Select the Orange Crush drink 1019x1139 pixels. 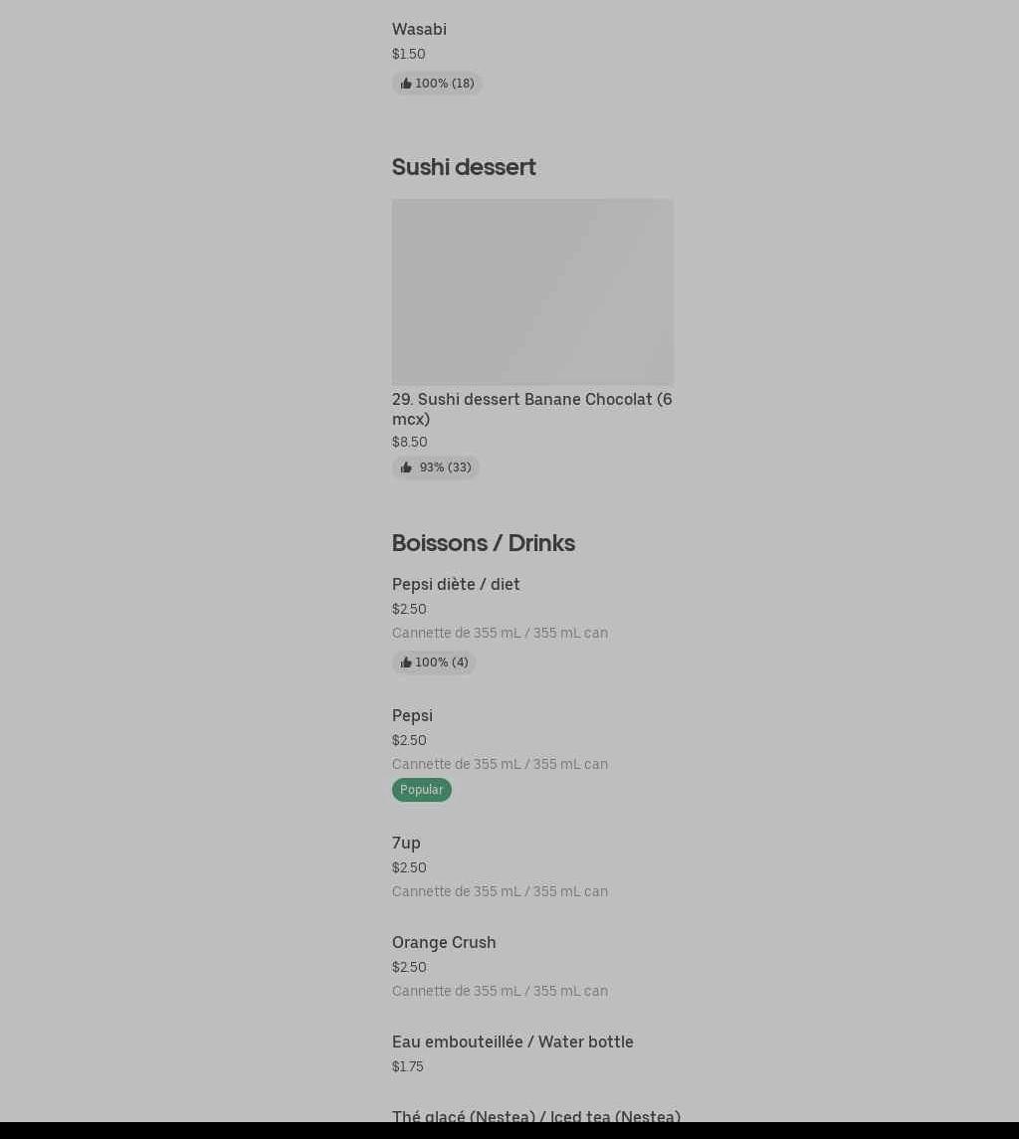tap(444, 943)
